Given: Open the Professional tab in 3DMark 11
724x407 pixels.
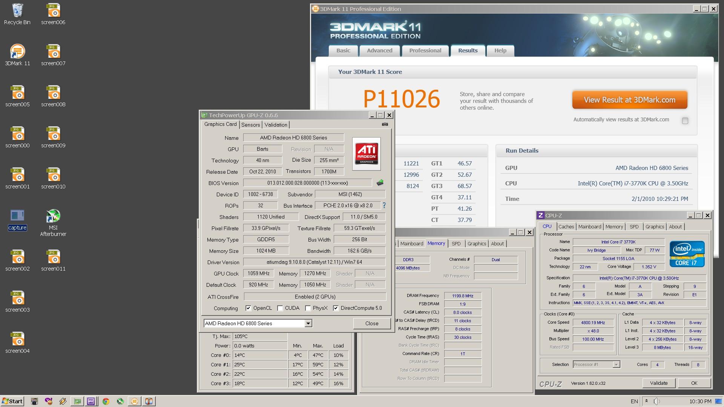Looking at the screenshot, I should (x=425, y=51).
